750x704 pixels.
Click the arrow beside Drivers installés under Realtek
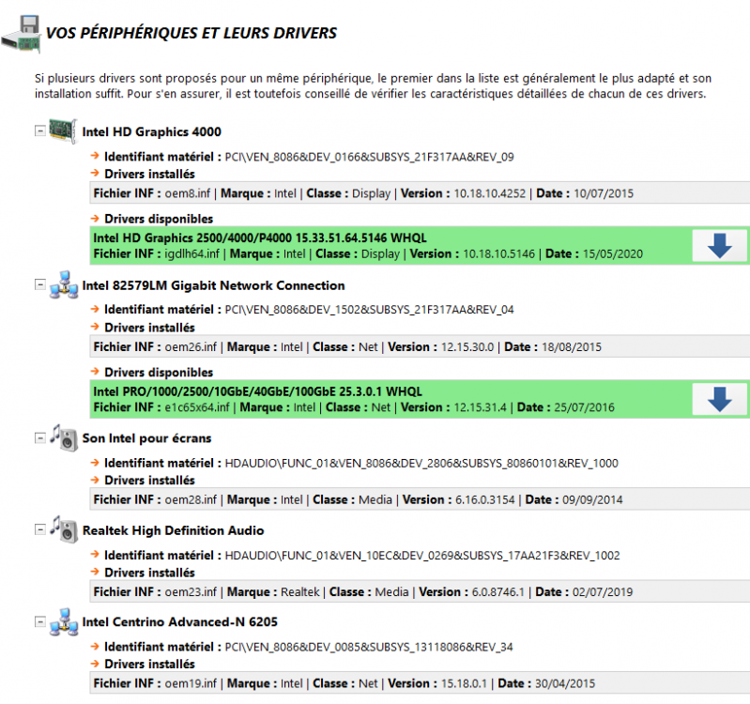tap(95, 572)
